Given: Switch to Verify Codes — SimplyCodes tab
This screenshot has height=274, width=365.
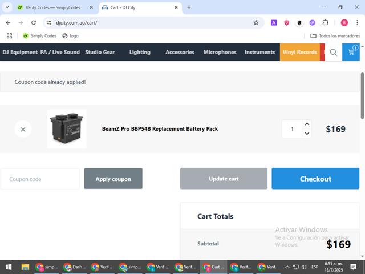Looking at the screenshot, I should click(53, 7).
